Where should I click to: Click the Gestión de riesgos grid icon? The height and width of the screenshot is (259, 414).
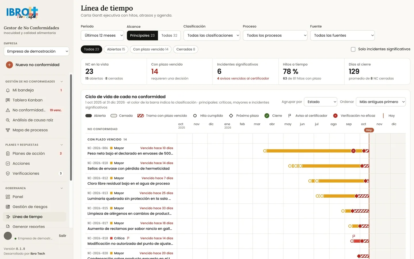tap(8, 207)
